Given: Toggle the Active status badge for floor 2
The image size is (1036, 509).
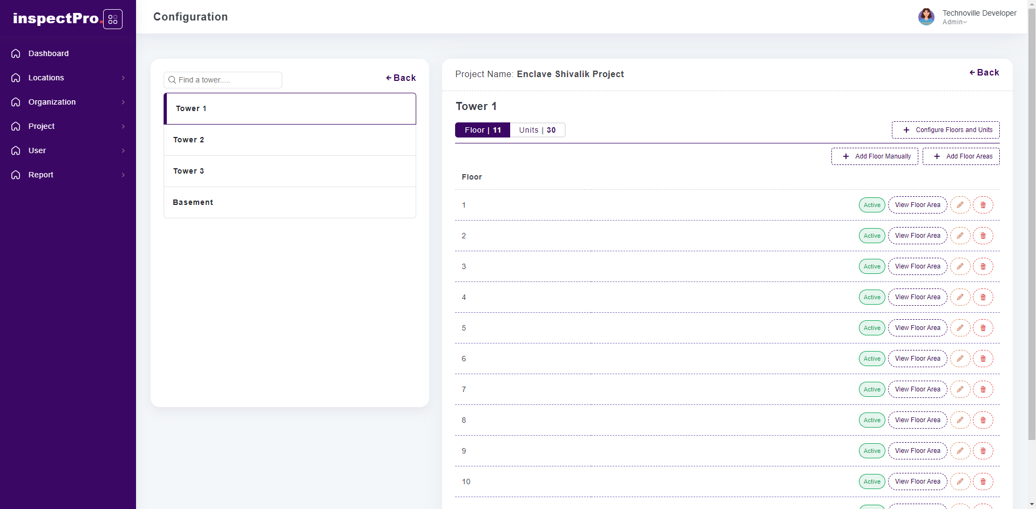Looking at the screenshot, I should (871, 236).
